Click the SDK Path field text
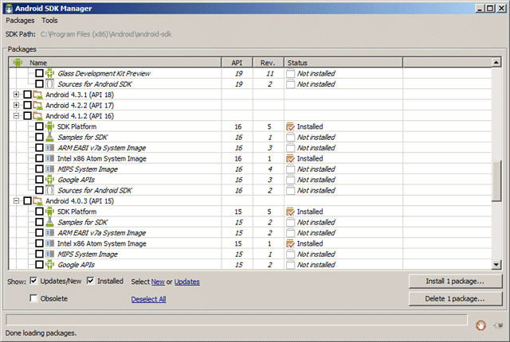Viewport: 510px width, 342px height. coord(106,34)
